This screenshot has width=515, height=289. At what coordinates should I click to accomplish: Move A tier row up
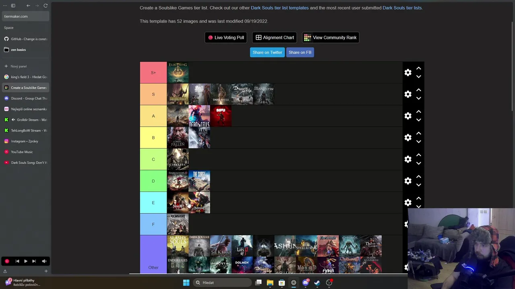[418, 112]
